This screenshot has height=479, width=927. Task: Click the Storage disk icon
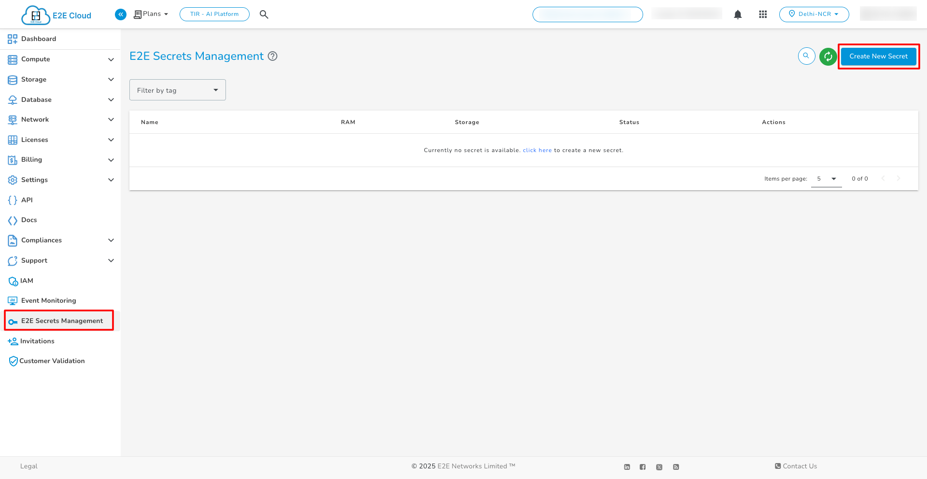point(13,80)
